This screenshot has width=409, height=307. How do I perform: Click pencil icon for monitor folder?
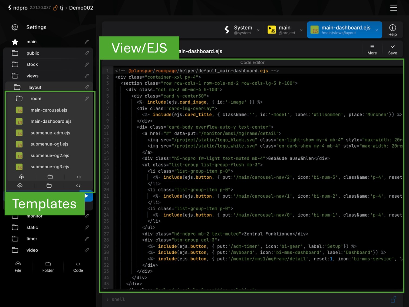(87, 216)
